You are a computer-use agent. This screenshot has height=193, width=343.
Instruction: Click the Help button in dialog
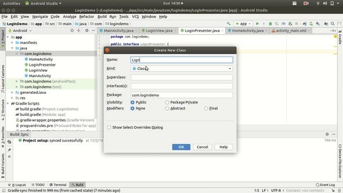[223, 147]
